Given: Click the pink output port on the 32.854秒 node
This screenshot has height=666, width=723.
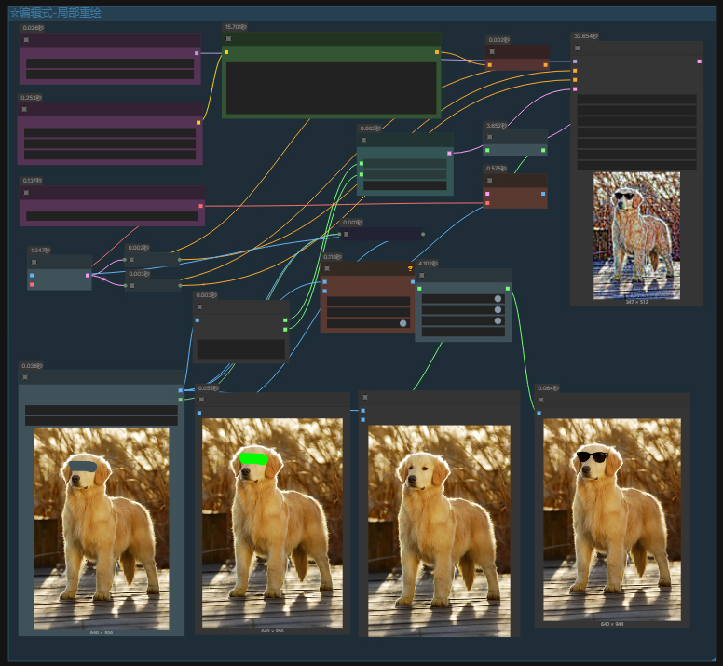Looking at the screenshot, I should pos(699,61).
